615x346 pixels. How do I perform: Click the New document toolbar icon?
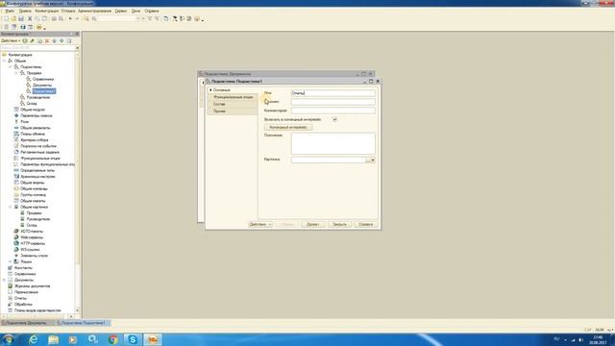pyautogui.click(x=7, y=18)
